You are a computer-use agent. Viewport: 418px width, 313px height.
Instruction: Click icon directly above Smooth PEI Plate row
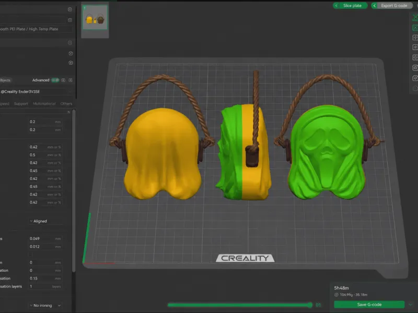point(70,20)
